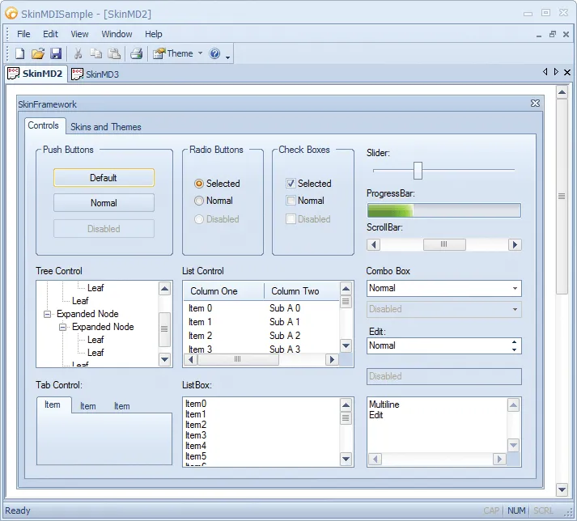Click ScrollBar sample right arrow
Screen dimensions: 577x521
tap(515, 244)
